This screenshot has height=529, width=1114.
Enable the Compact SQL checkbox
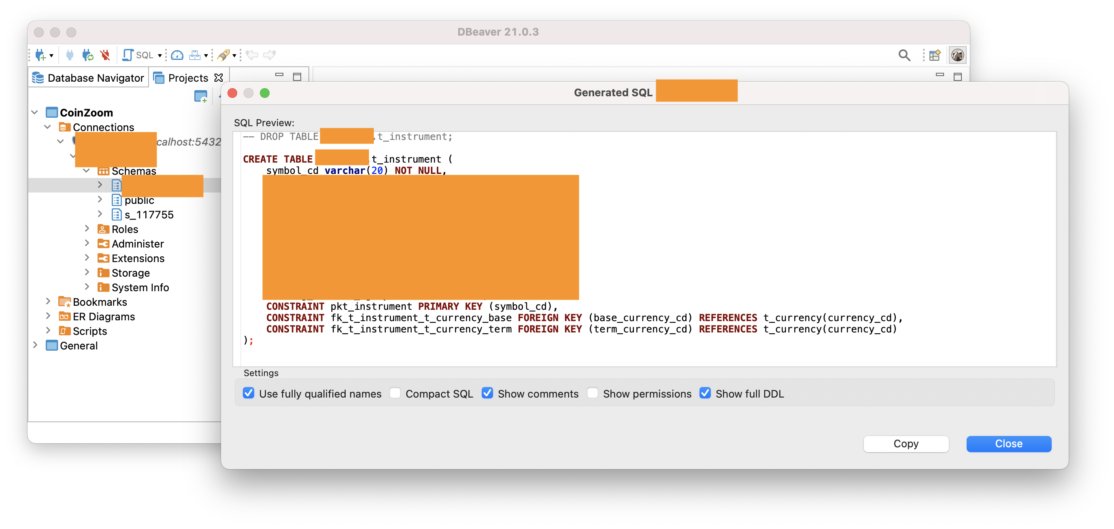point(395,393)
